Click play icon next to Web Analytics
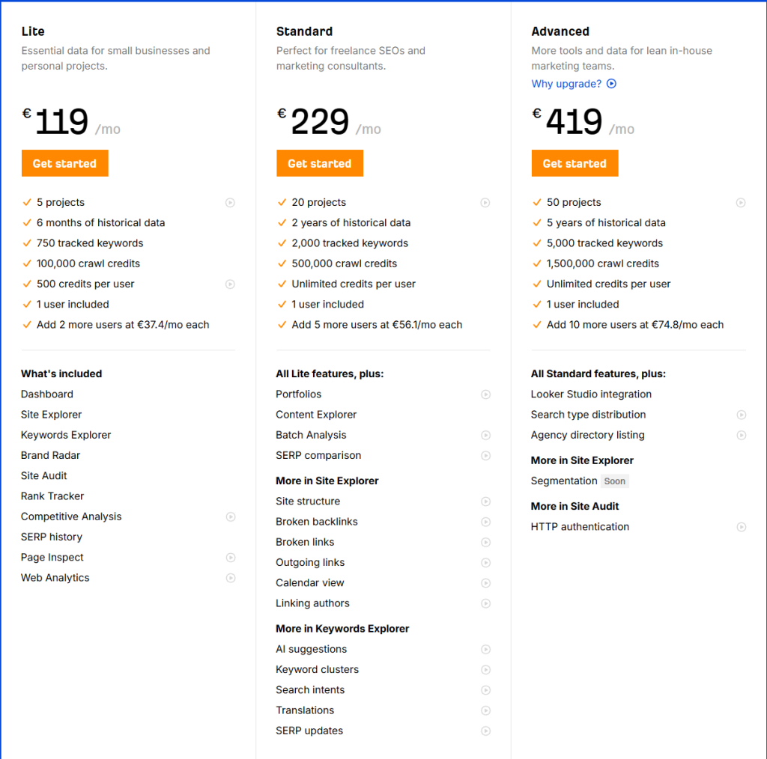 click(x=231, y=578)
